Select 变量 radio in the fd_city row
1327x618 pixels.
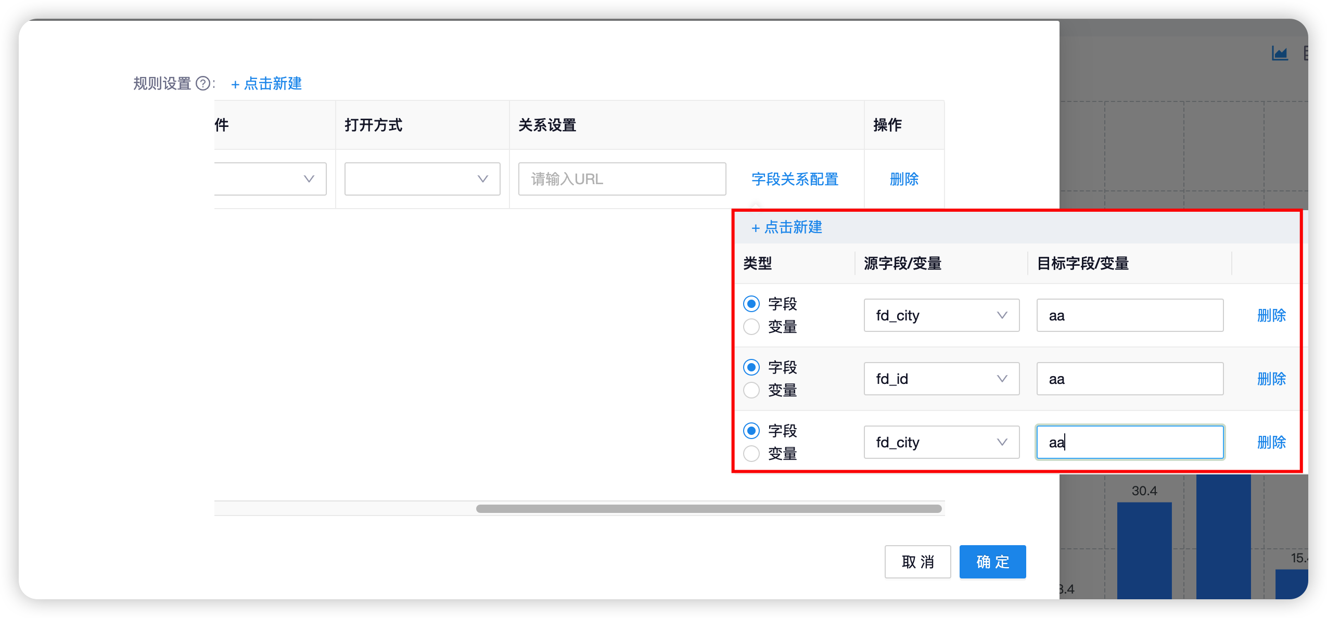pos(751,327)
